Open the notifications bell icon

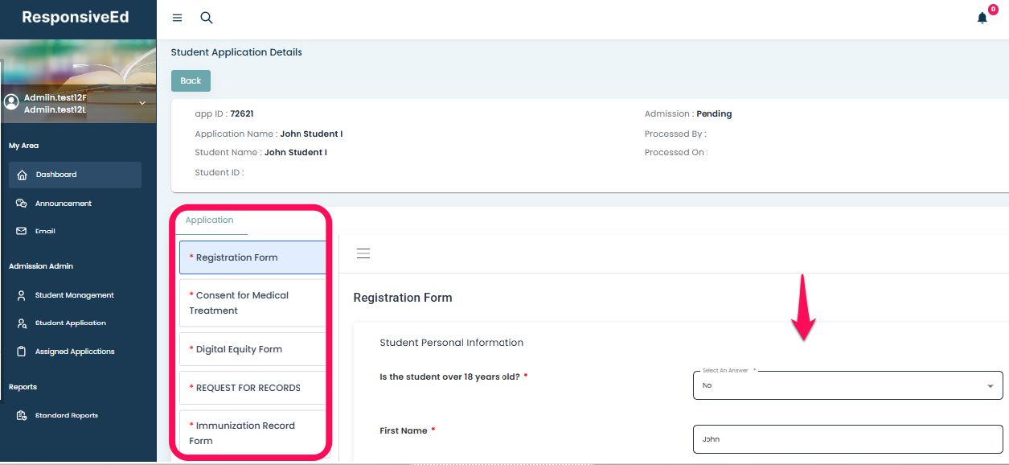point(982,18)
